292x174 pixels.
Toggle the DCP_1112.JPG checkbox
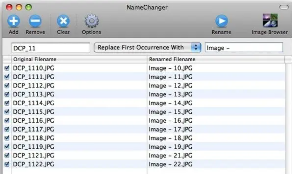click(x=7, y=86)
